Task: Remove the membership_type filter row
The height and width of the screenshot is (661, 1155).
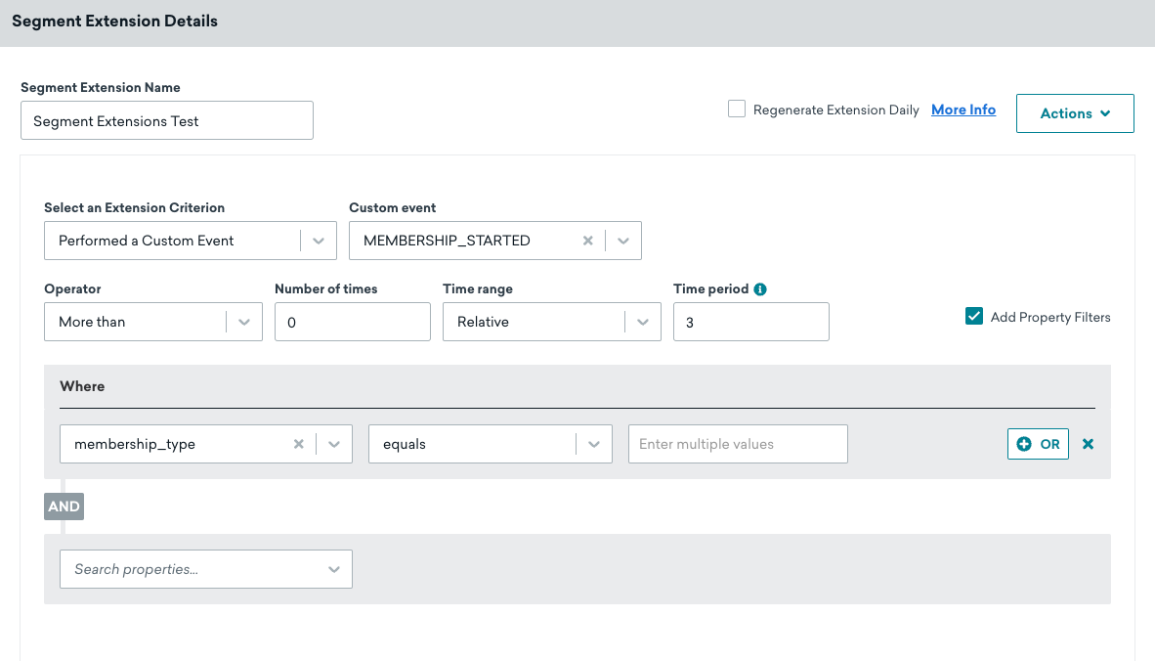Action: point(1088,443)
